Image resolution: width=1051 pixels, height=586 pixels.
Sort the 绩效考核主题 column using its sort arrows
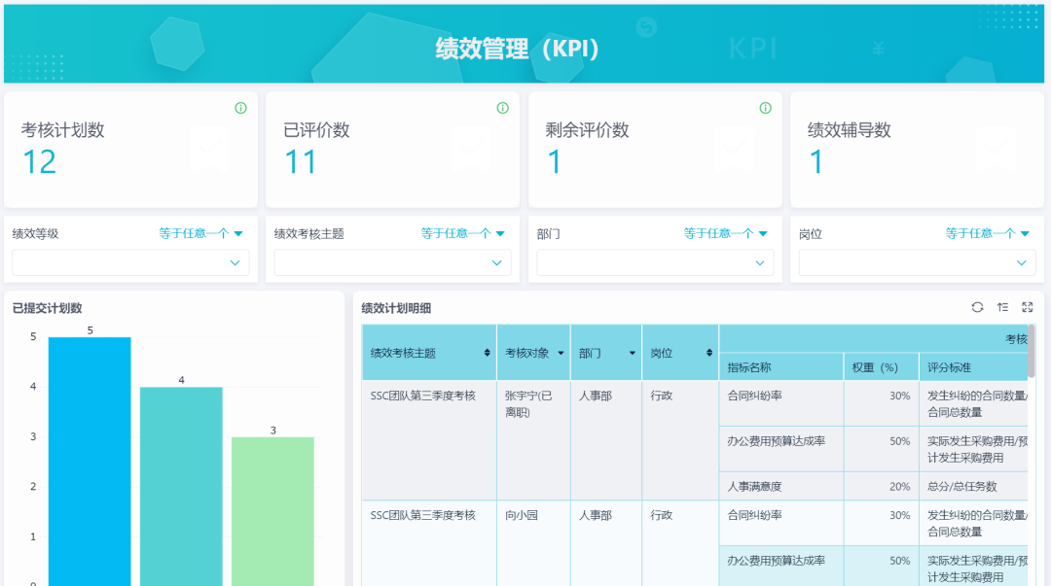pos(487,353)
